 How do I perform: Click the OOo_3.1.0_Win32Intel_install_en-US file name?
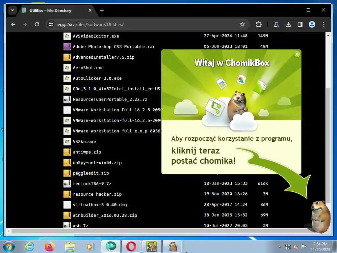(x=117, y=89)
